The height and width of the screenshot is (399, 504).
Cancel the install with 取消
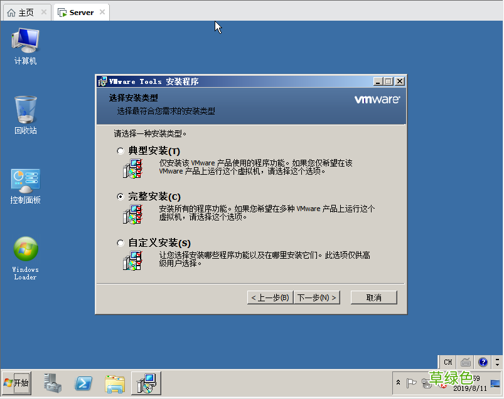tap(373, 297)
